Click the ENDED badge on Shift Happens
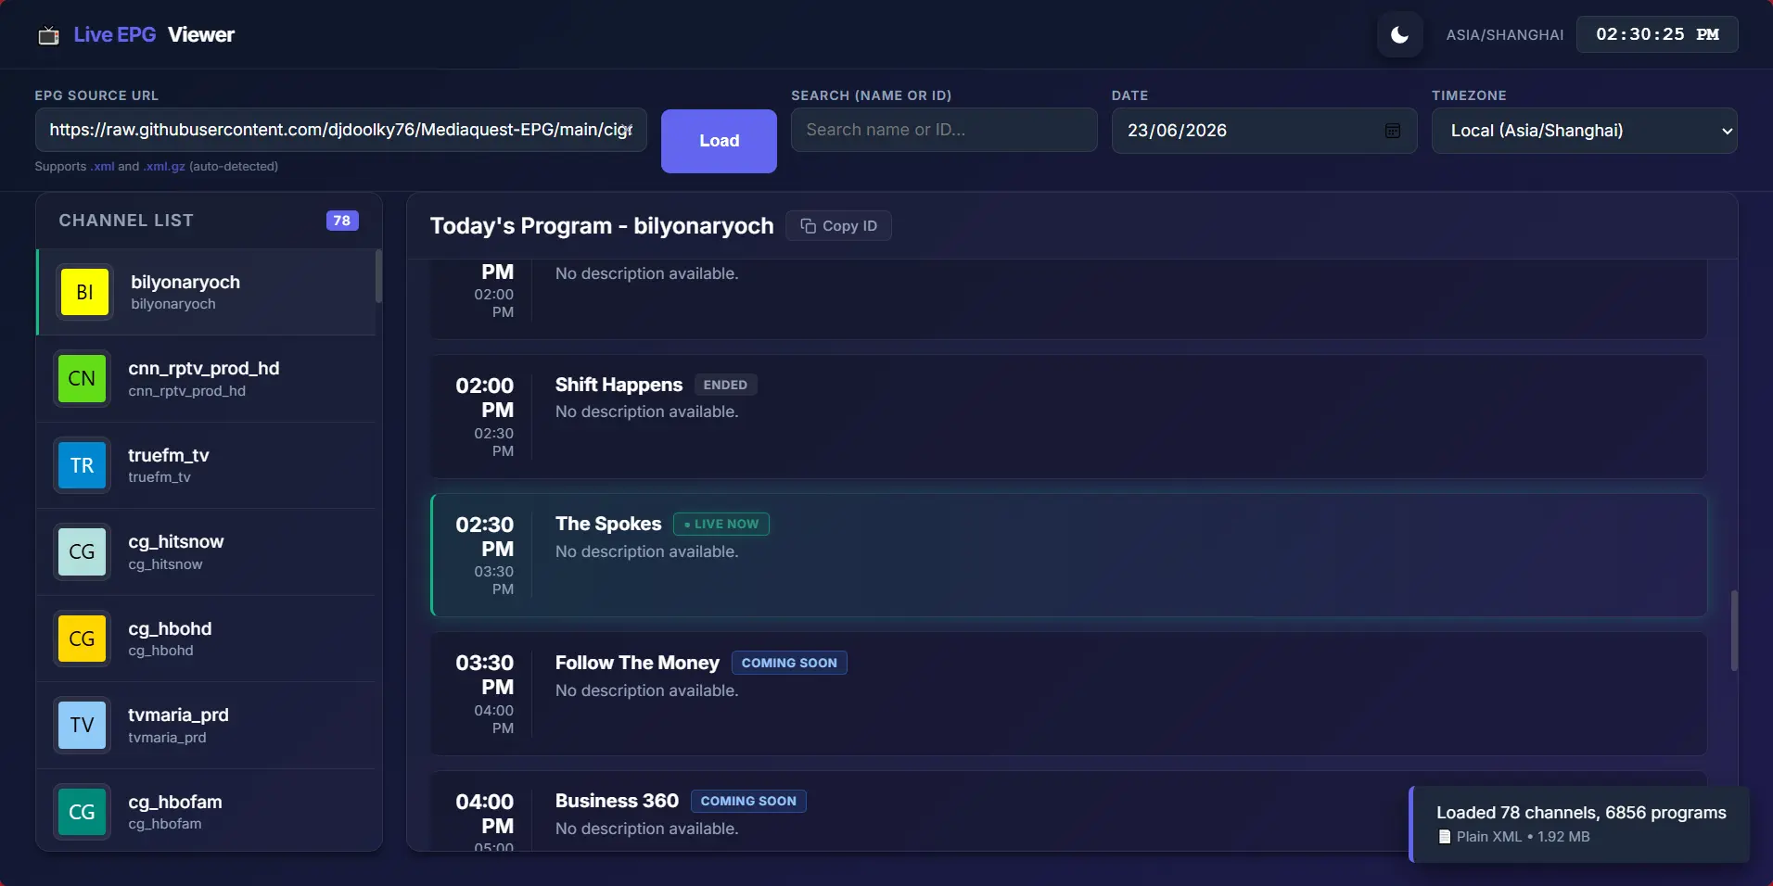This screenshot has height=886, width=1773. pyautogui.click(x=725, y=385)
